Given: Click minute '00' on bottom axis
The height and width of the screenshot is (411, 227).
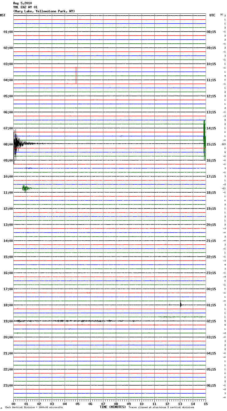Looking at the screenshot, I should 14,404.
